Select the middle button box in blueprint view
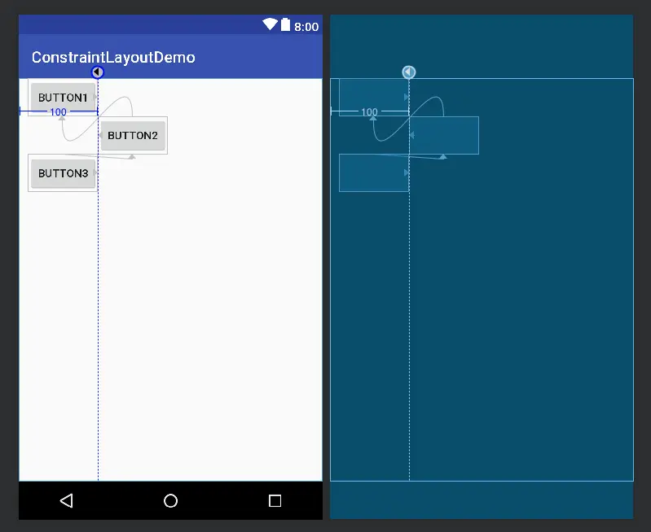This screenshot has width=651, height=532. 444,136
